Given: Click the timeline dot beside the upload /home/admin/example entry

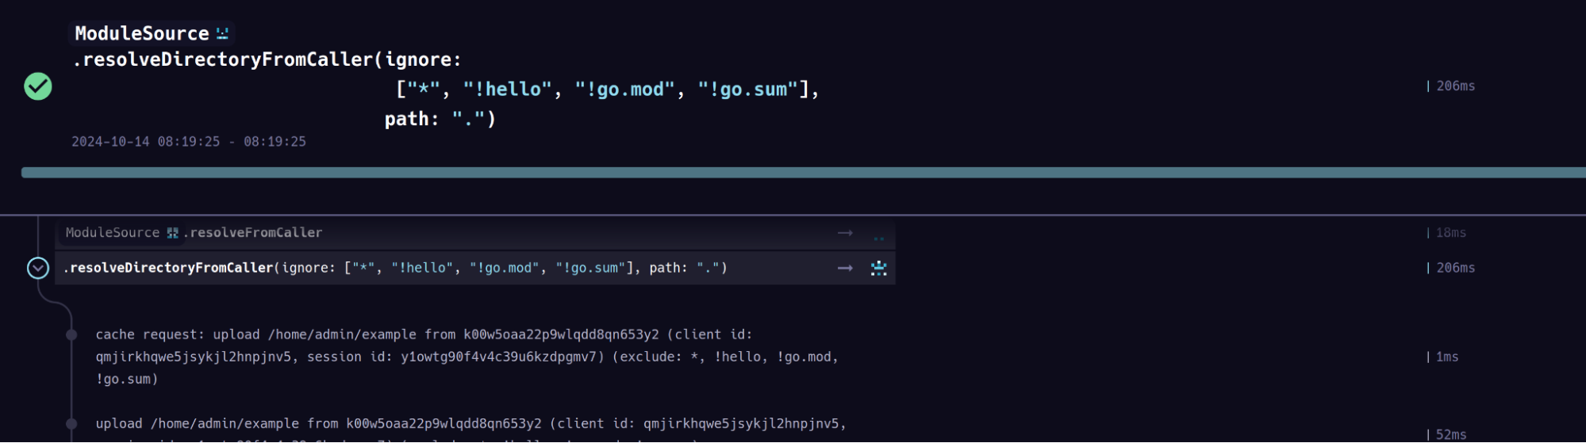Looking at the screenshot, I should coord(71,424).
